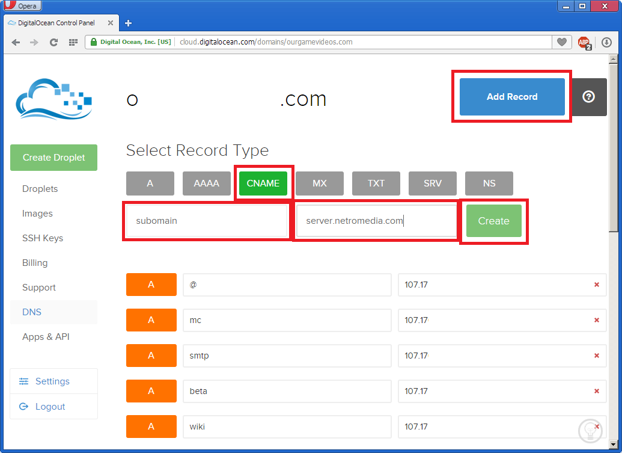Delete the smtp A record

click(597, 356)
